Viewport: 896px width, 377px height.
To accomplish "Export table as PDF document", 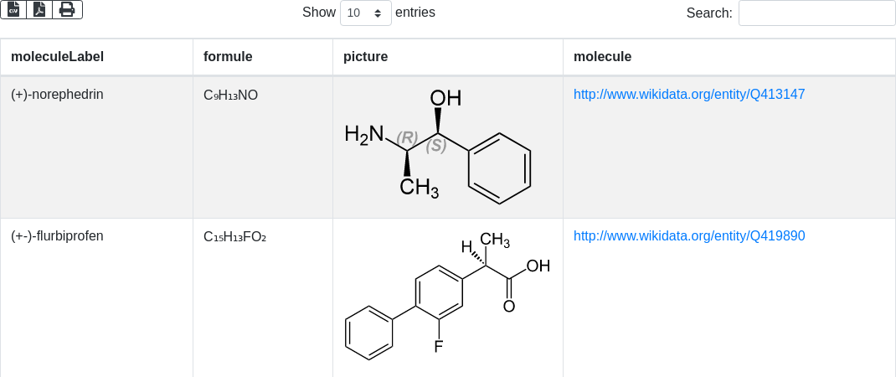I will 39,9.
